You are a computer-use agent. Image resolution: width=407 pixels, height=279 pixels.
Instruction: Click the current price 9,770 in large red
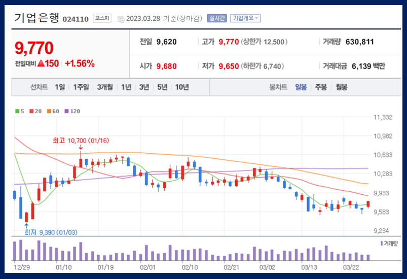click(34, 48)
